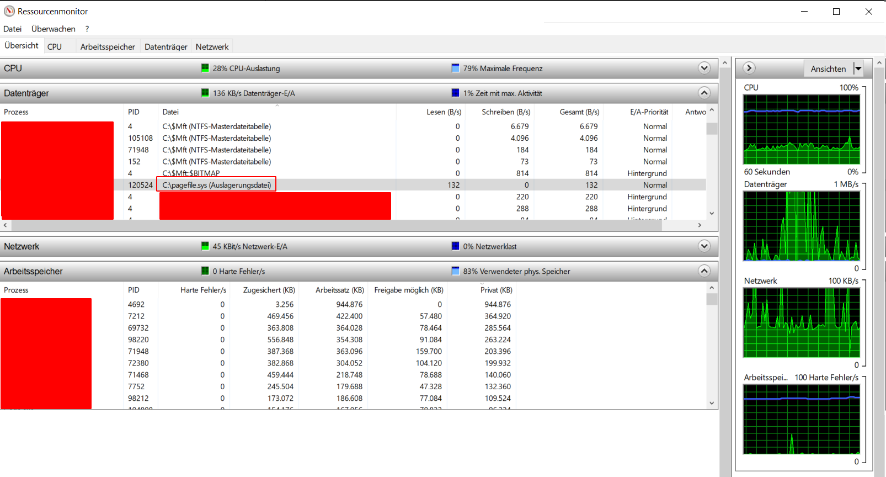
Task: Select the C:\pagefile.sys (Auslagerungsdatei) row
Action: [354, 185]
